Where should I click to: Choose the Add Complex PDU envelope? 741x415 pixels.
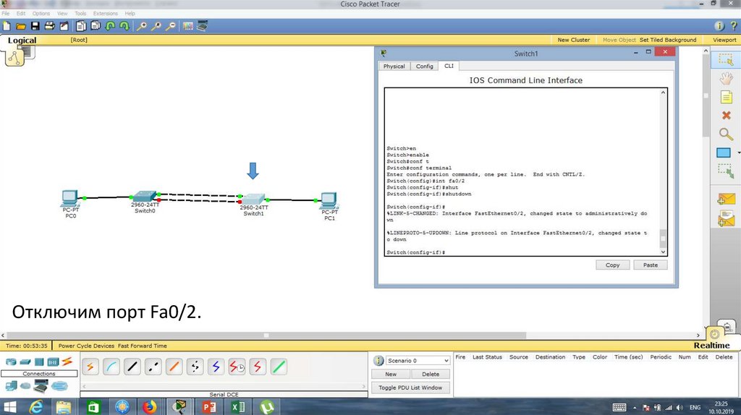click(726, 218)
